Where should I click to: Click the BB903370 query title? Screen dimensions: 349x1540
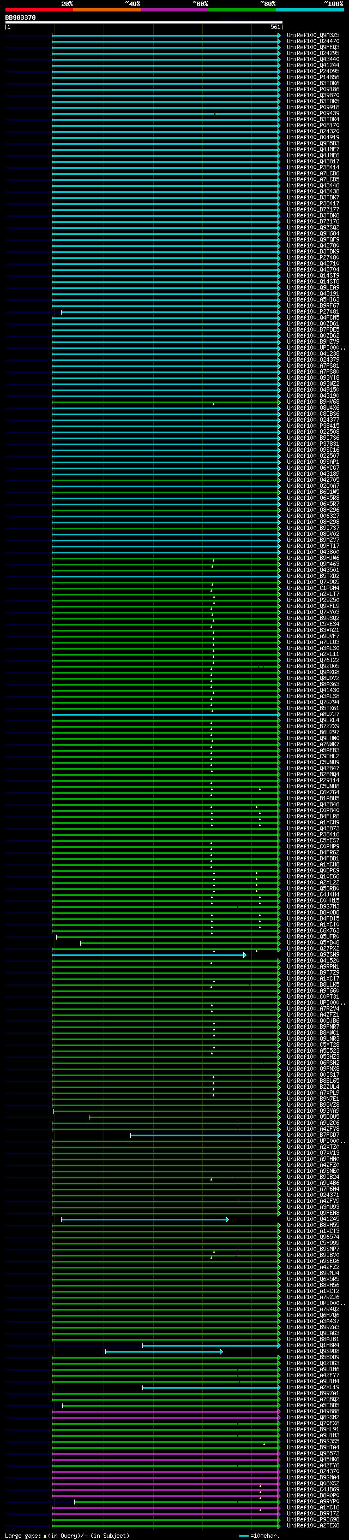20,18
